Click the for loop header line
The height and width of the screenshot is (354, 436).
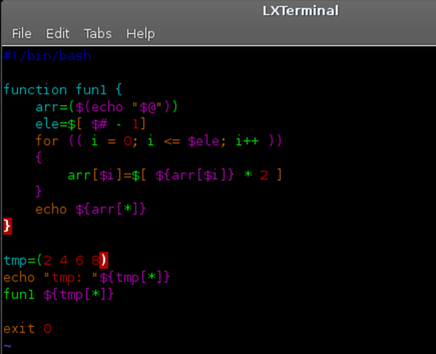coord(159,141)
